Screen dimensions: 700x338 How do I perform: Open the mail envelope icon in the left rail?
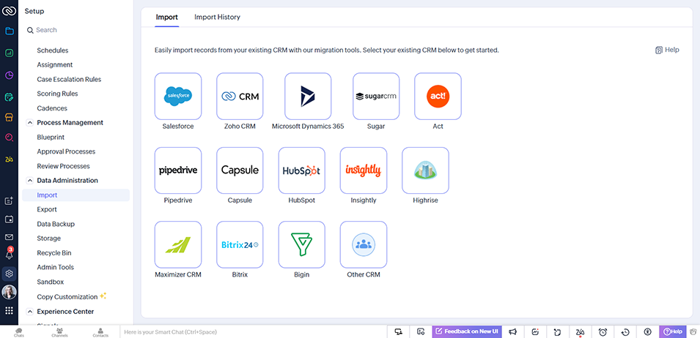pyautogui.click(x=9, y=237)
